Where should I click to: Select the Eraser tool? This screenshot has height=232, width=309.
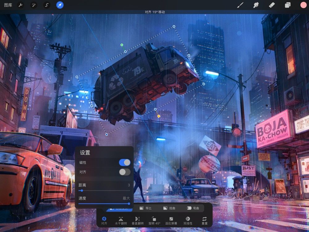(x=271, y=5)
